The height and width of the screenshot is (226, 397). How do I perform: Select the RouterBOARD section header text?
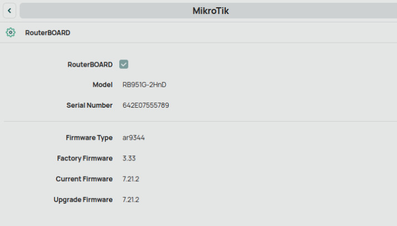click(48, 33)
